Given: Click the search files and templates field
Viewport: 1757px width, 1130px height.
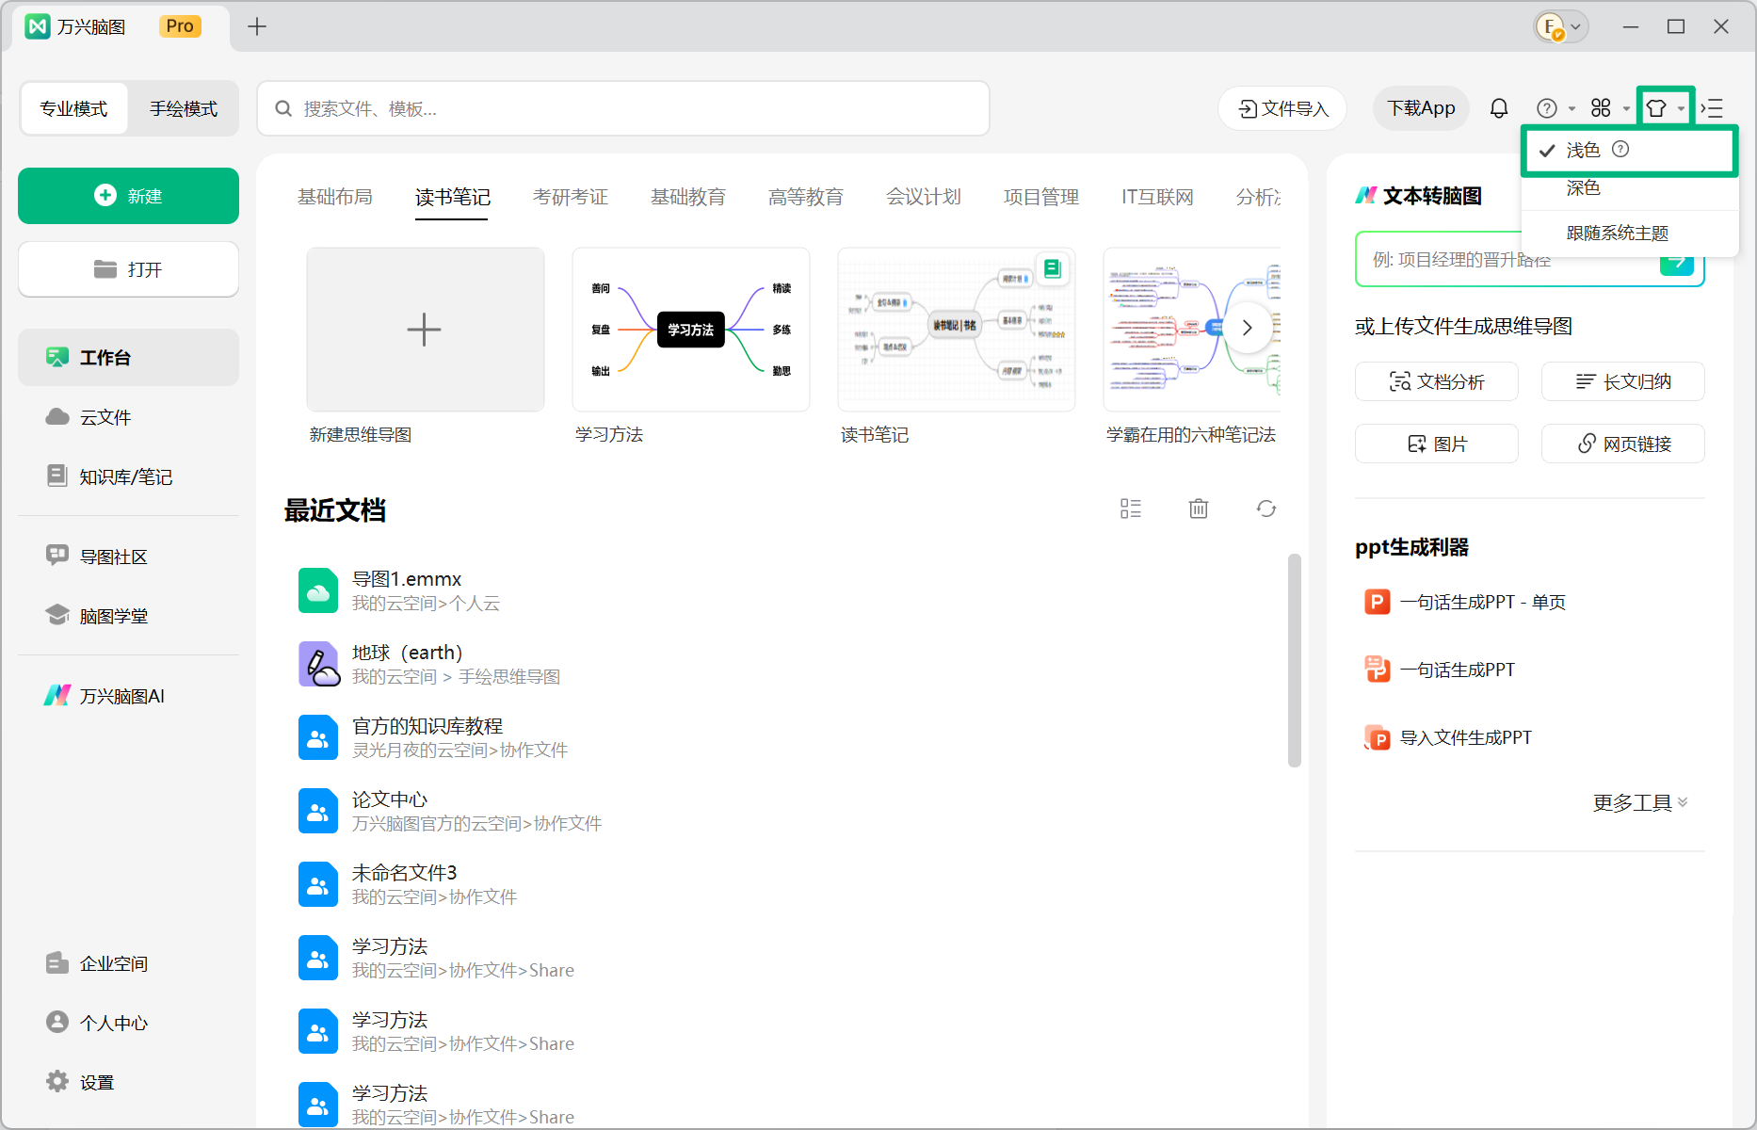Looking at the screenshot, I should point(623,108).
